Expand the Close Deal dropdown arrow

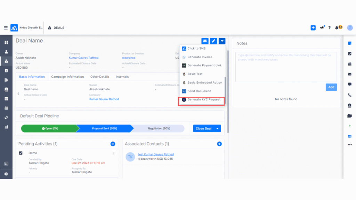coord(218,128)
